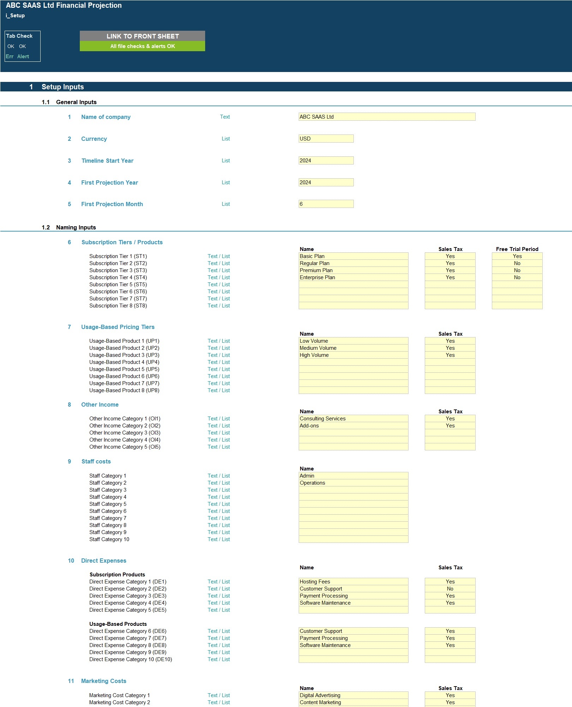Select the Name of company input field
Screen dimensions: 572x707
pos(387,117)
